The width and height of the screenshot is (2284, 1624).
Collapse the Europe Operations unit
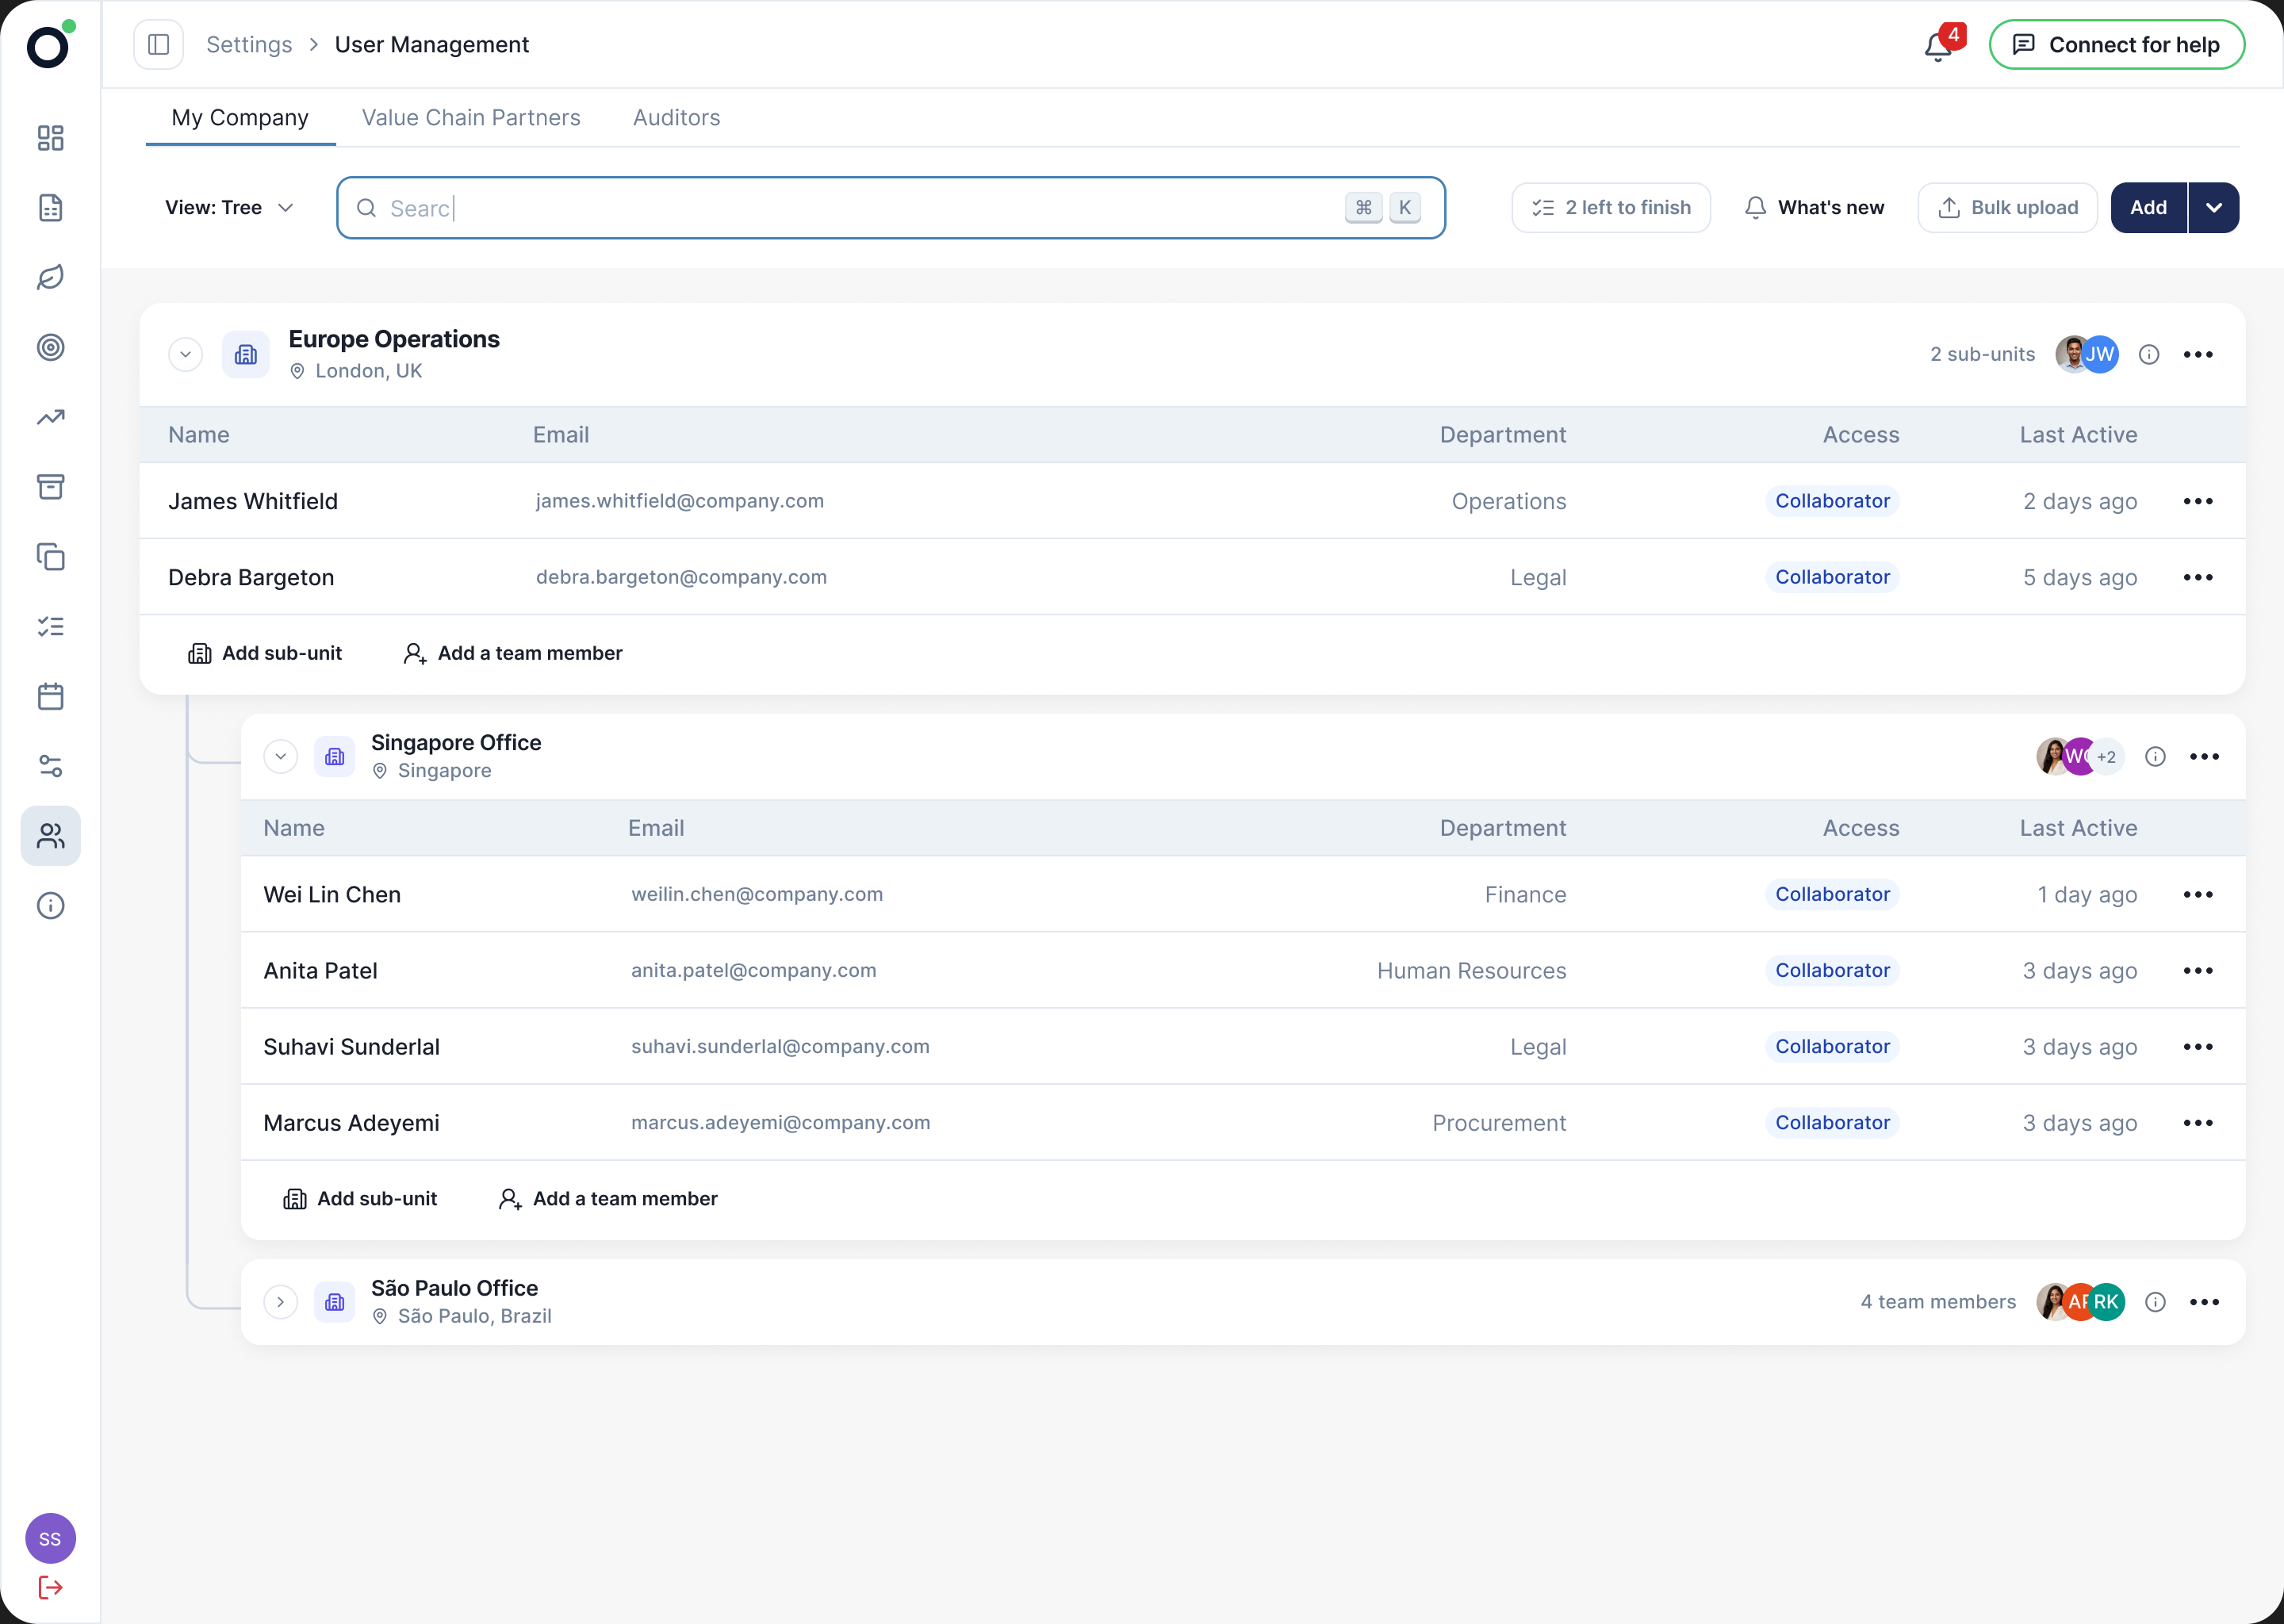click(x=186, y=354)
